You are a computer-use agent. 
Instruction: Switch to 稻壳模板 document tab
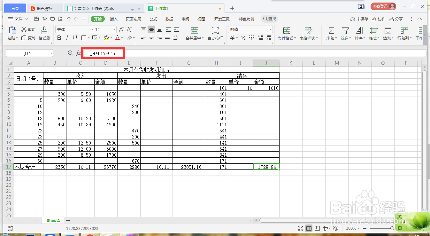45,8
